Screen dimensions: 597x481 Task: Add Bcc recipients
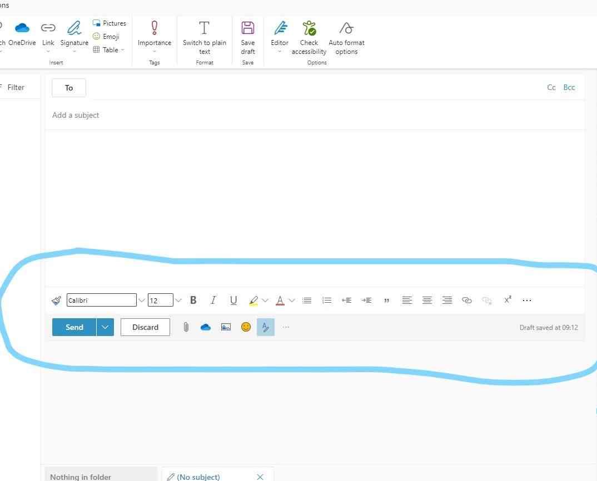569,88
